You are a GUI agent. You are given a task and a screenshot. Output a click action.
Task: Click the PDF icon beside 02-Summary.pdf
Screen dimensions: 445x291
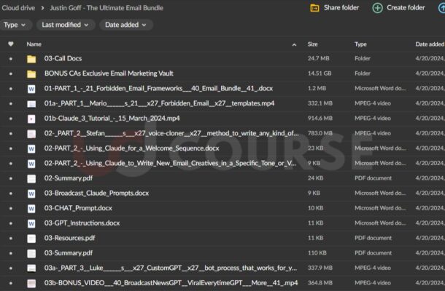pyautogui.click(x=31, y=178)
